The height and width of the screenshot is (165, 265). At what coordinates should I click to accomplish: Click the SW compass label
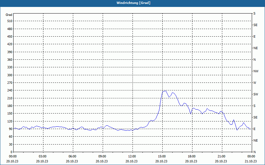point(256,94)
